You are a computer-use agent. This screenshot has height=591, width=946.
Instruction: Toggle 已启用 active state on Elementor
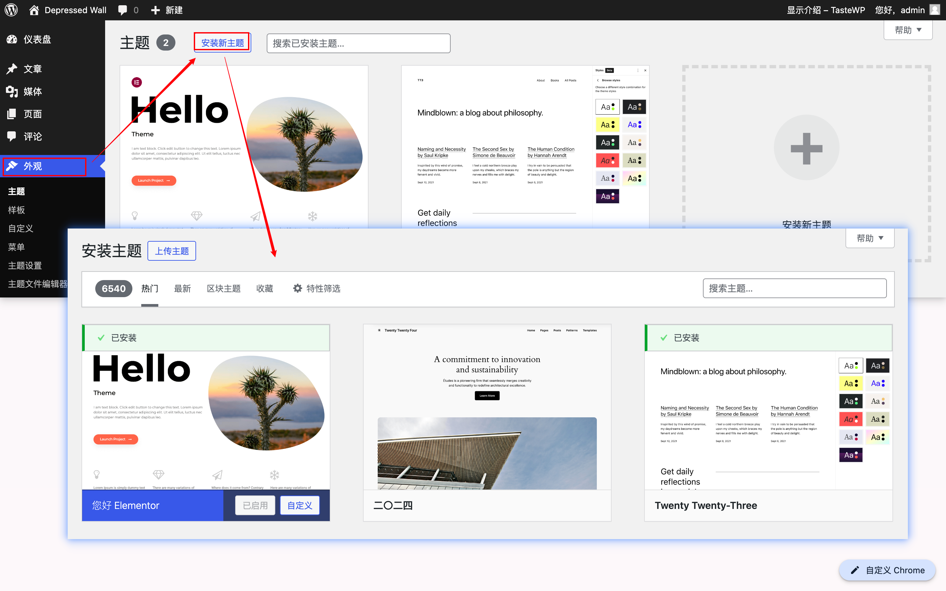click(254, 505)
